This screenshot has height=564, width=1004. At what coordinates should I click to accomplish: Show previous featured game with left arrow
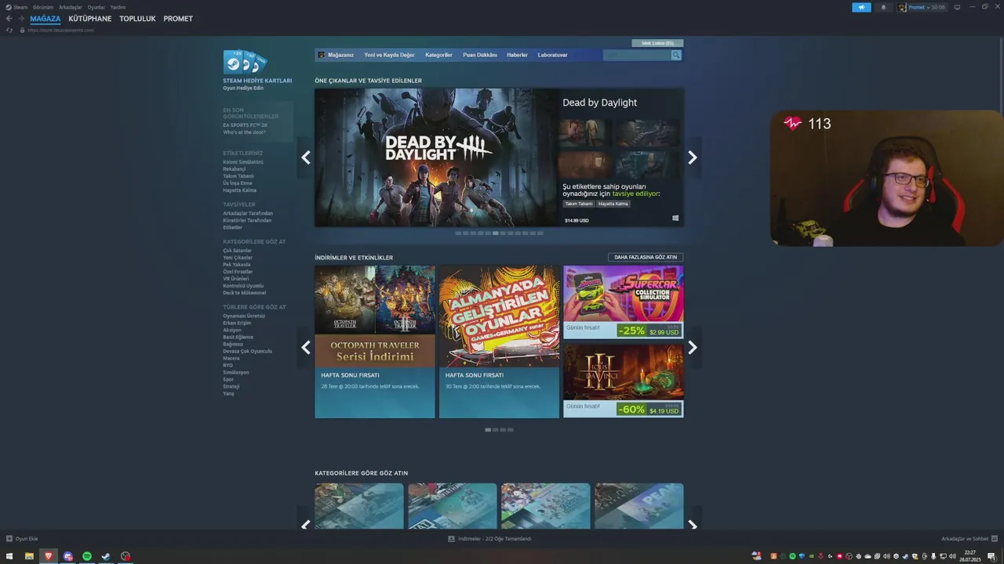point(306,157)
